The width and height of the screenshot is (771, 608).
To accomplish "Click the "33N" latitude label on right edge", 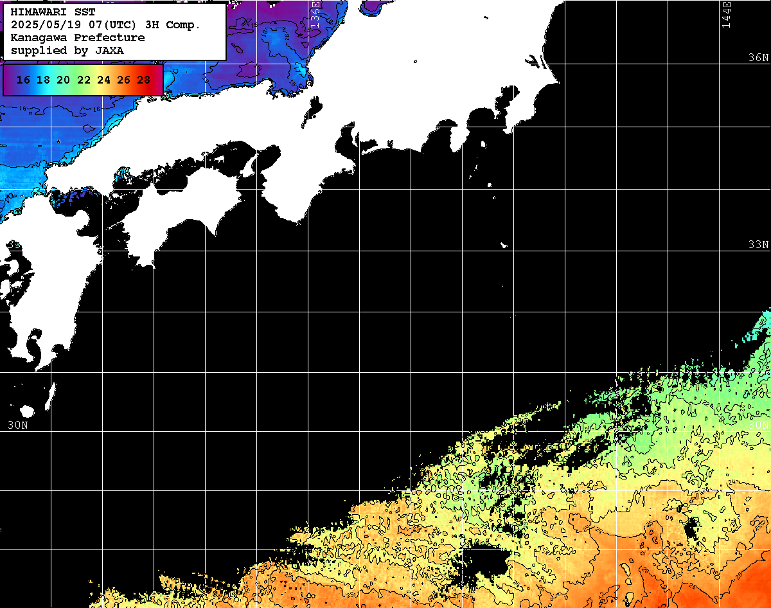I will point(758,245).
